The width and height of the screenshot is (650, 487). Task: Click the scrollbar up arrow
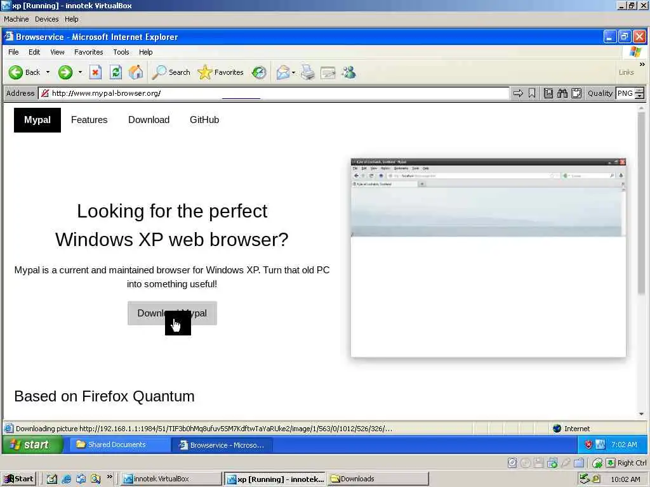(641, 108)
